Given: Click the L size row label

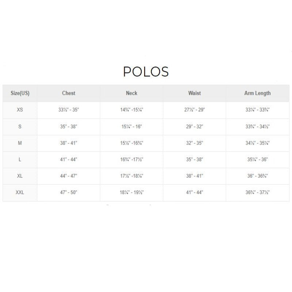Looking at the screenshot, I should 20,160.
